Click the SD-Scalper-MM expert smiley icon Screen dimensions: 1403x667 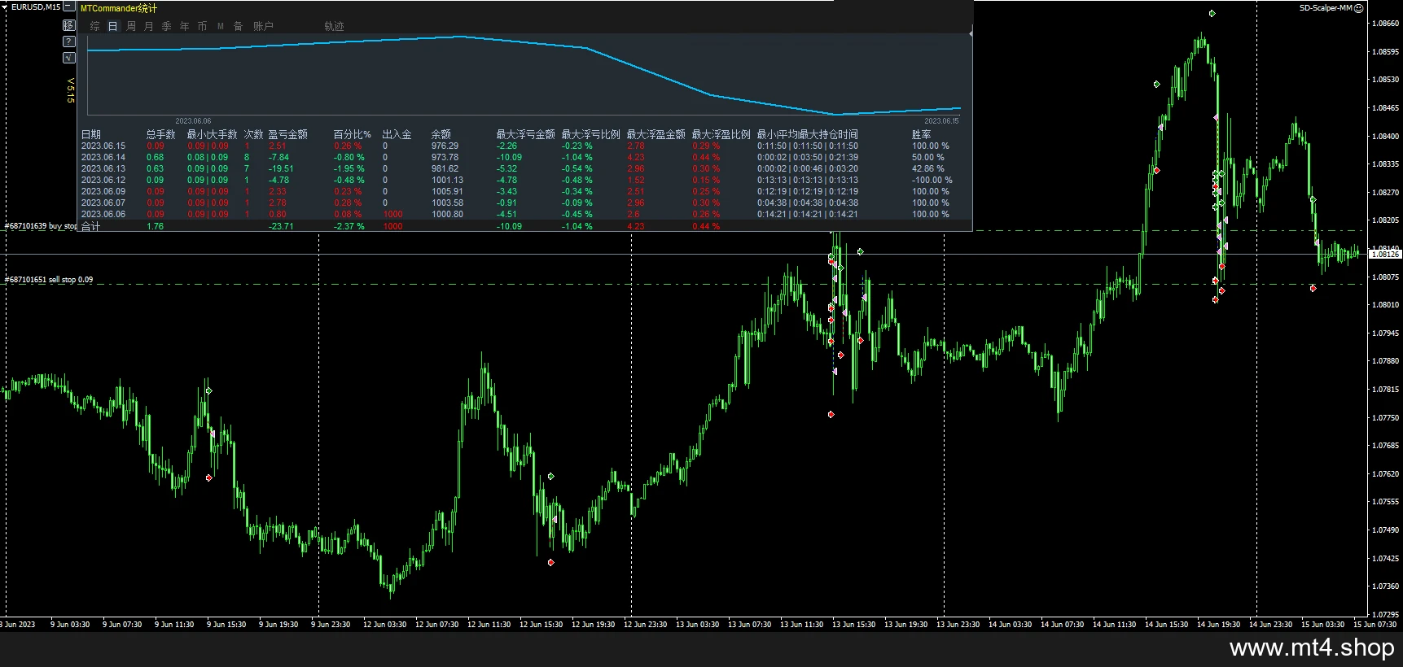click(1359, 8)
